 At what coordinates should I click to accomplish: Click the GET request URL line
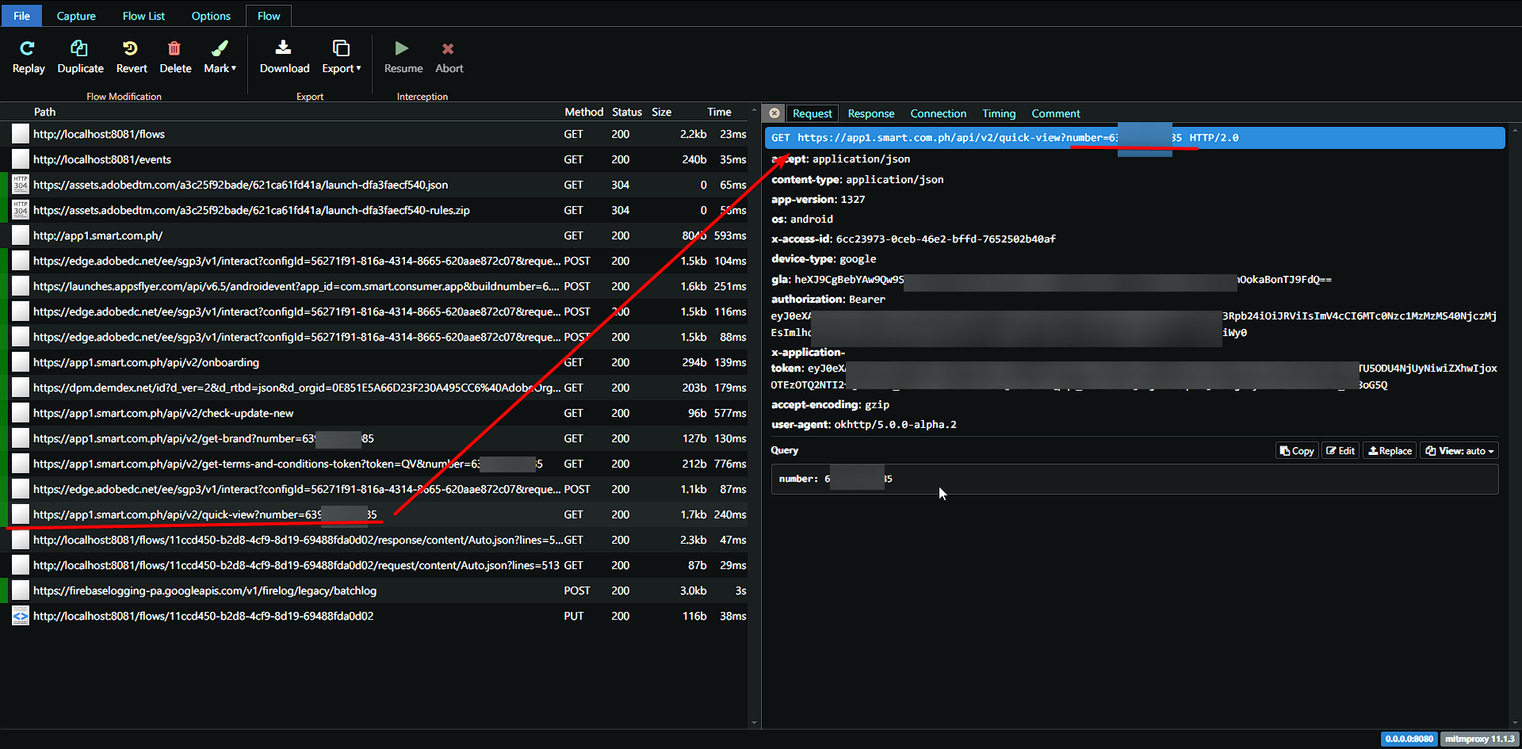tap(1134, 138)
